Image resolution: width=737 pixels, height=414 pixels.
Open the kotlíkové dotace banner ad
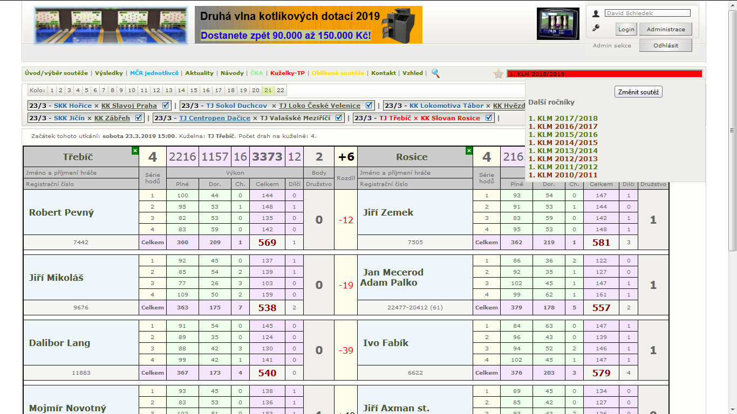click(x=309, y=25)
